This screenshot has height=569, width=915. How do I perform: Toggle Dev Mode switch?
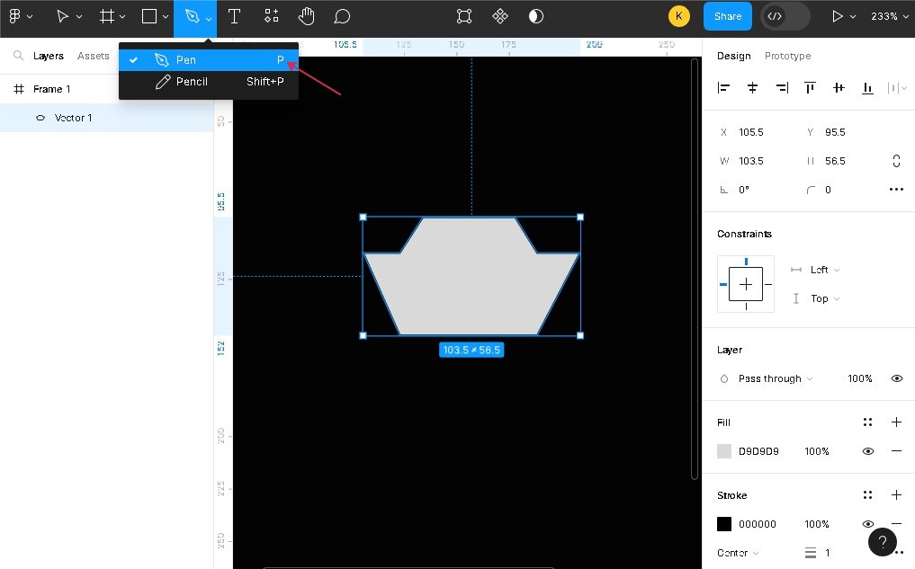point(785,16)
